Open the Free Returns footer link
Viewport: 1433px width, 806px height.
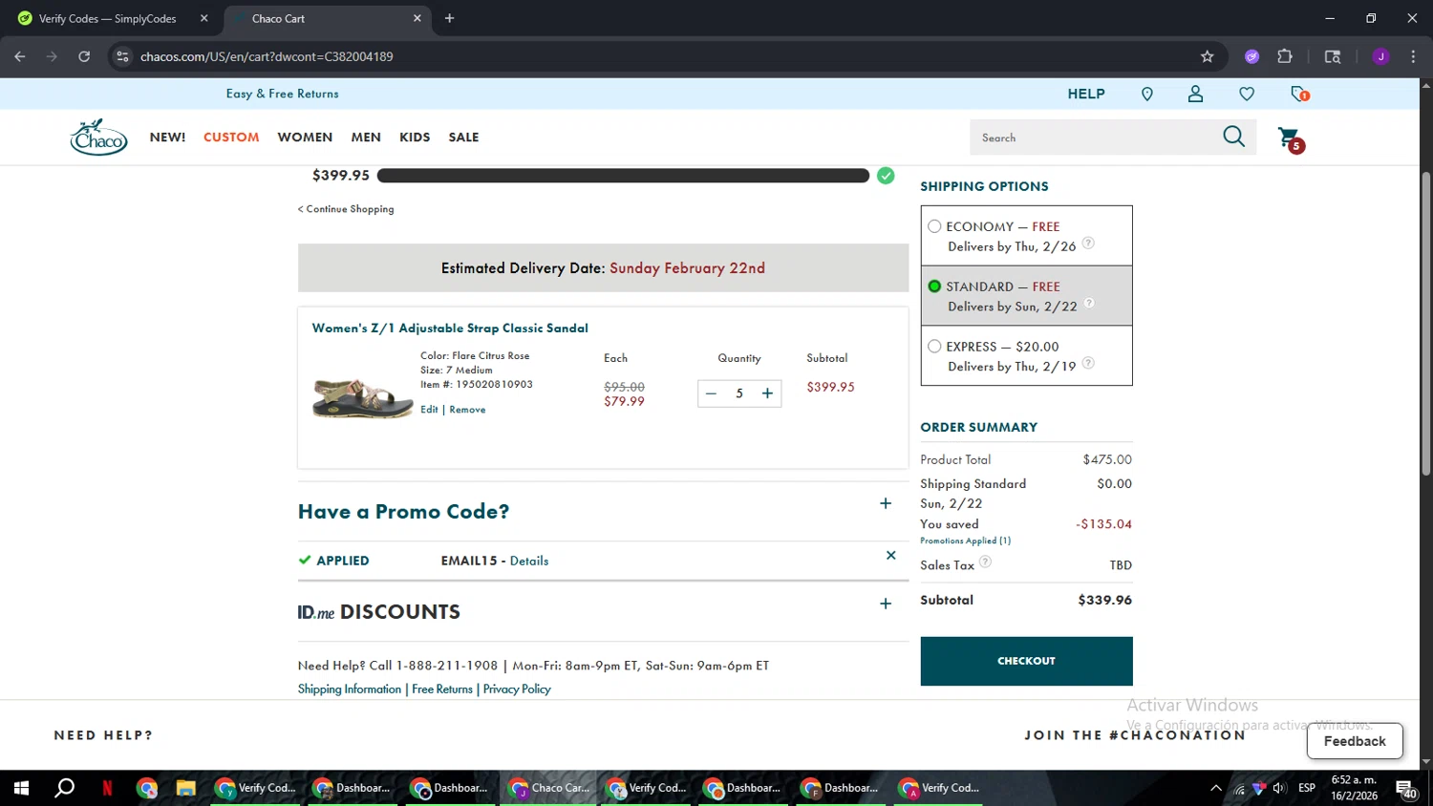tap(442, 689)
